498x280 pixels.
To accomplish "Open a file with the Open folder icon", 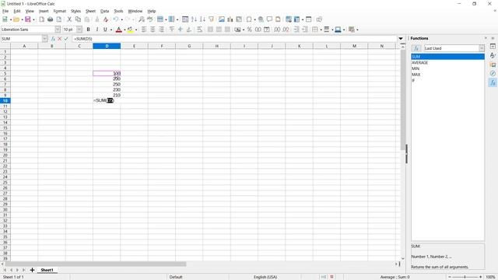I will [x=16, y=19].
